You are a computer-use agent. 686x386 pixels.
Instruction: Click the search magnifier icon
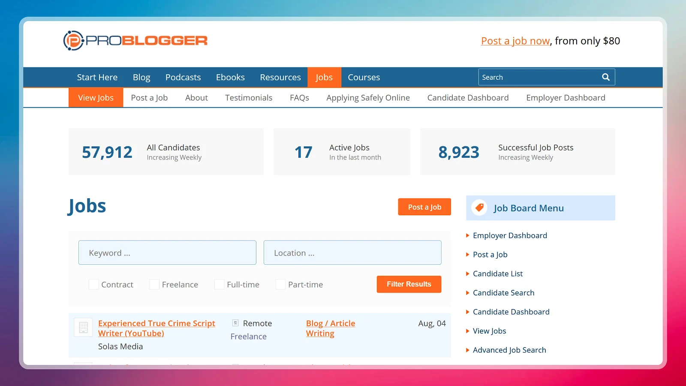605,77
